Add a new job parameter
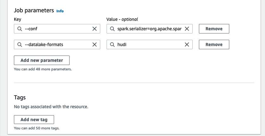Viewport: 265px width, 136px height. [x=42, y=60]
